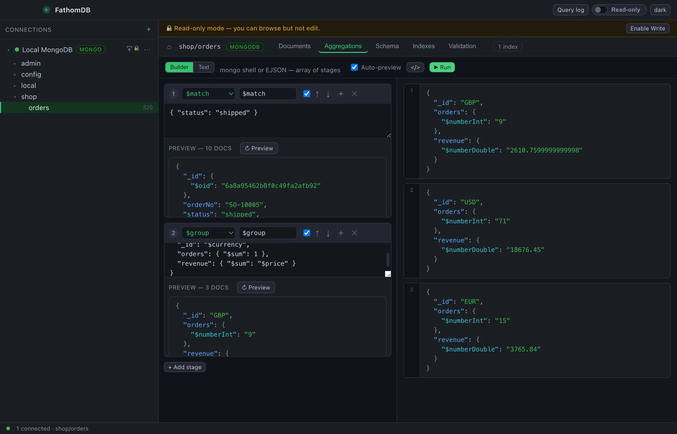This screenshot has width=677, height=434.
Task: Insert a stage after $match
Action: [341, 94]
